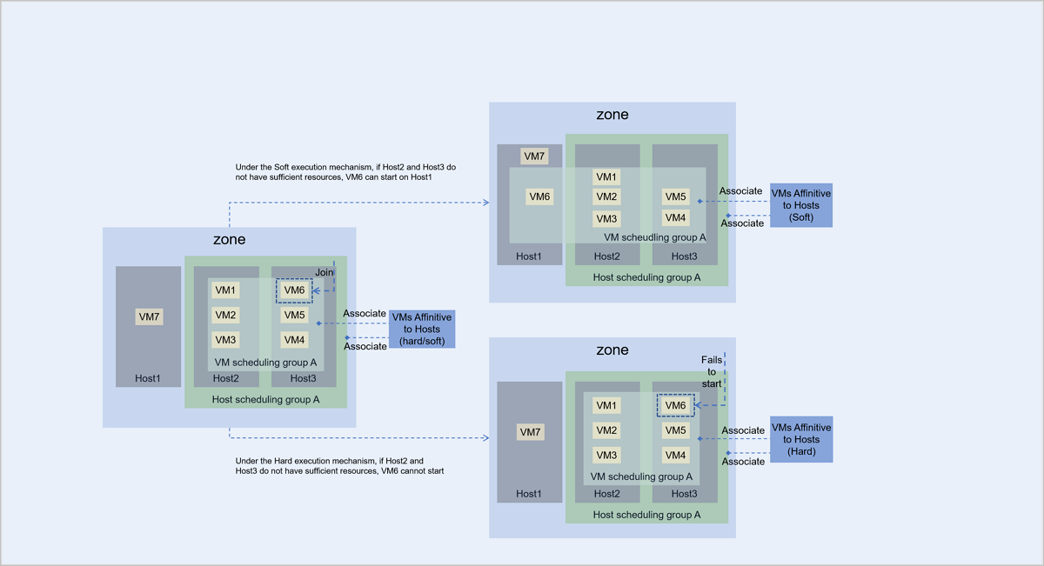Click Host scheduling group A label in left zone
The image size is (1044, 566).
[265, 400]
